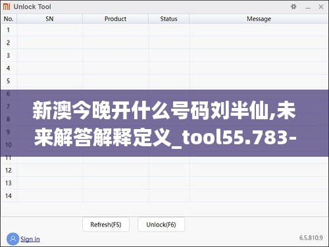Open the settings gear icon
This screenshot has width=329, height=247.
[x=293, y=7]
